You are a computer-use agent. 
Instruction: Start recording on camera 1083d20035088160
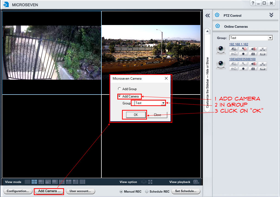pos(243,69)
